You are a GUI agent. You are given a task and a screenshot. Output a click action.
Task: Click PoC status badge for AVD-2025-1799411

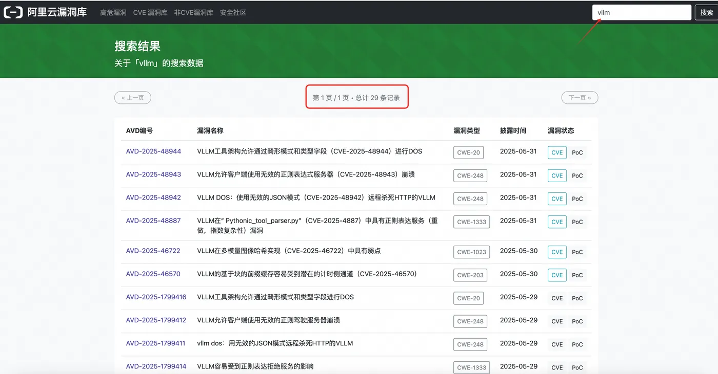tap(577, 344)
